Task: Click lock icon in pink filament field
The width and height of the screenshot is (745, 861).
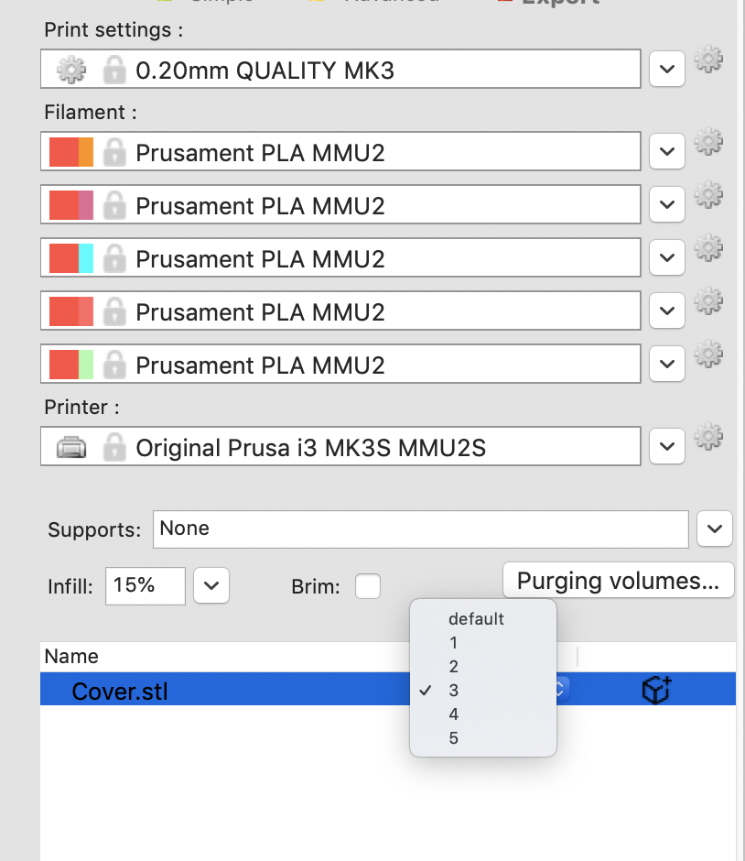Action: [x=114, y=204]
